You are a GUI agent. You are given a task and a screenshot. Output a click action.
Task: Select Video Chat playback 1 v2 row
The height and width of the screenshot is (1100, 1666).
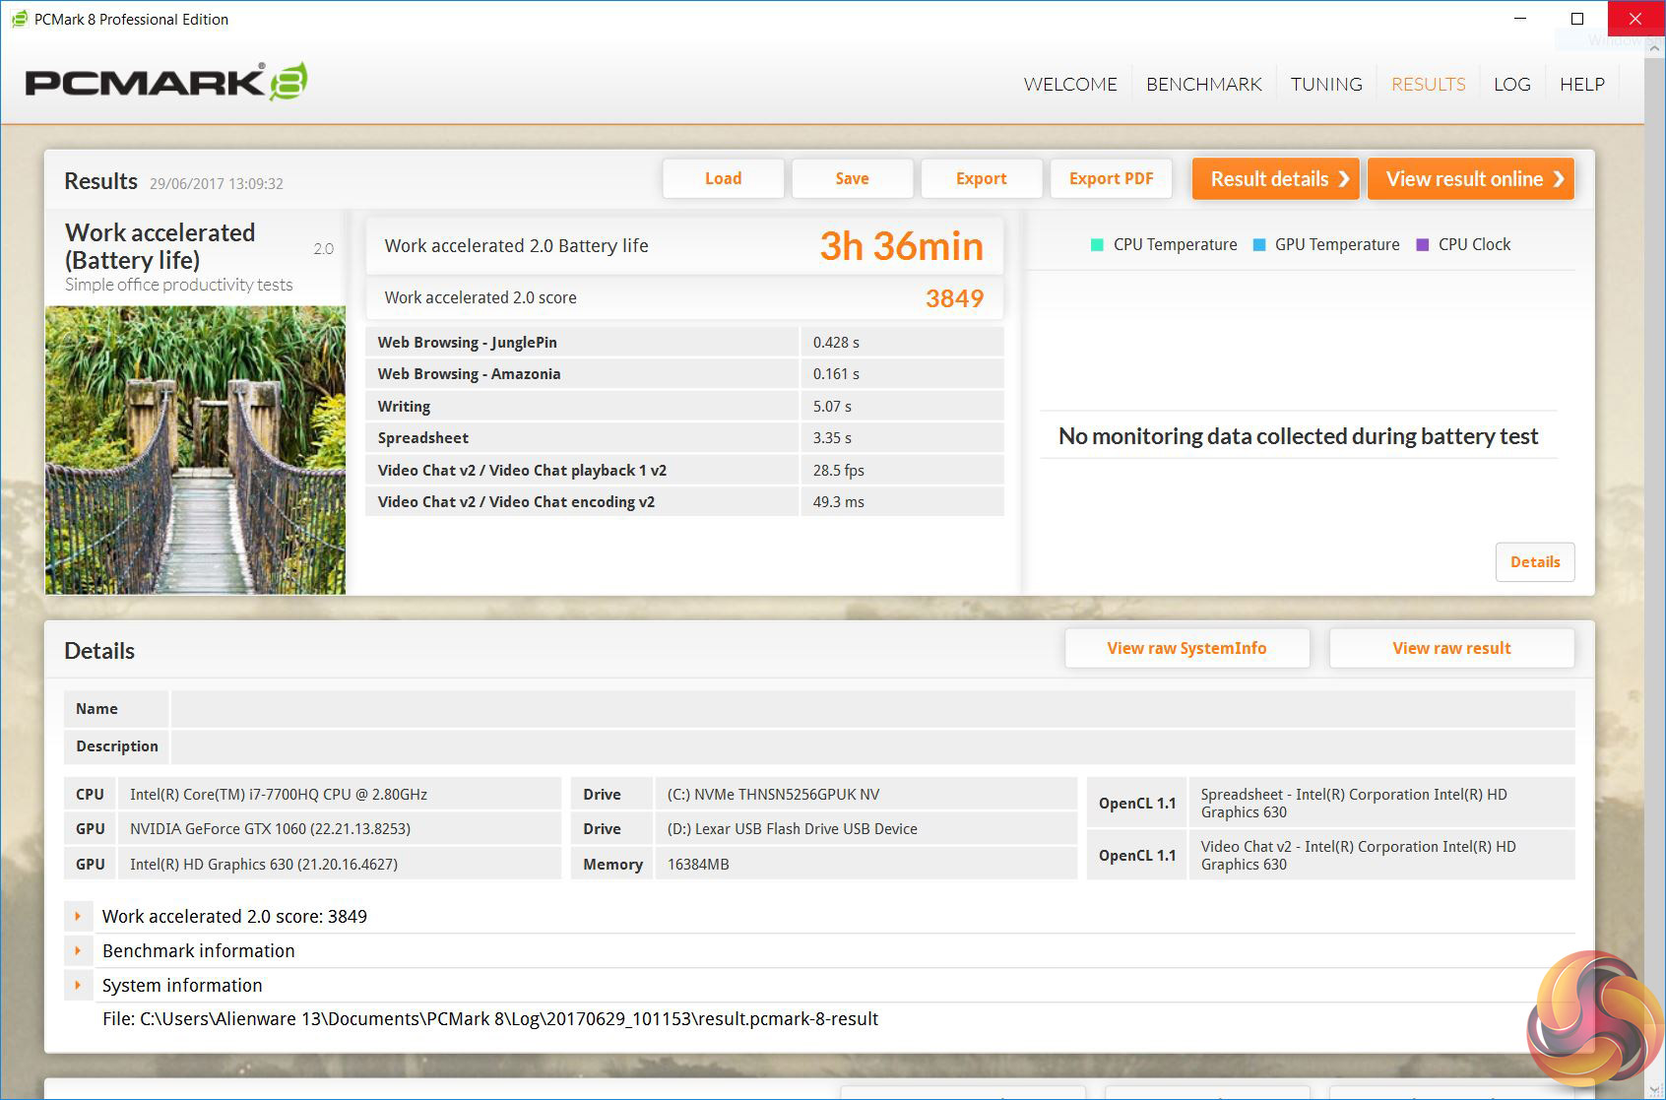(684, 470)
